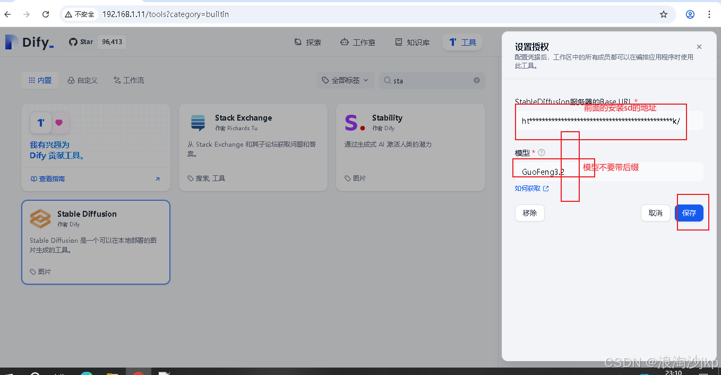Select the 工作流 category tab
Image resolution: width=721 pixels, height=375 pixels.
129,80
